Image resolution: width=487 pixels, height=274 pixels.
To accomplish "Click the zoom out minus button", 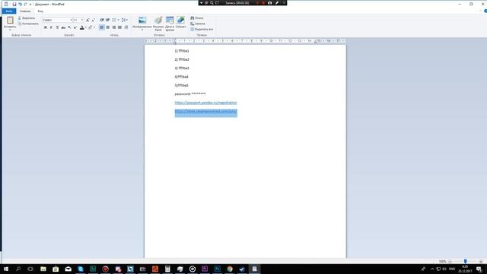I will (x=450, y=261).
